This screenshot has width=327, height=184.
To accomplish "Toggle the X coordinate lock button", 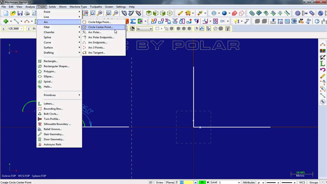I will [x=4, y=29].
